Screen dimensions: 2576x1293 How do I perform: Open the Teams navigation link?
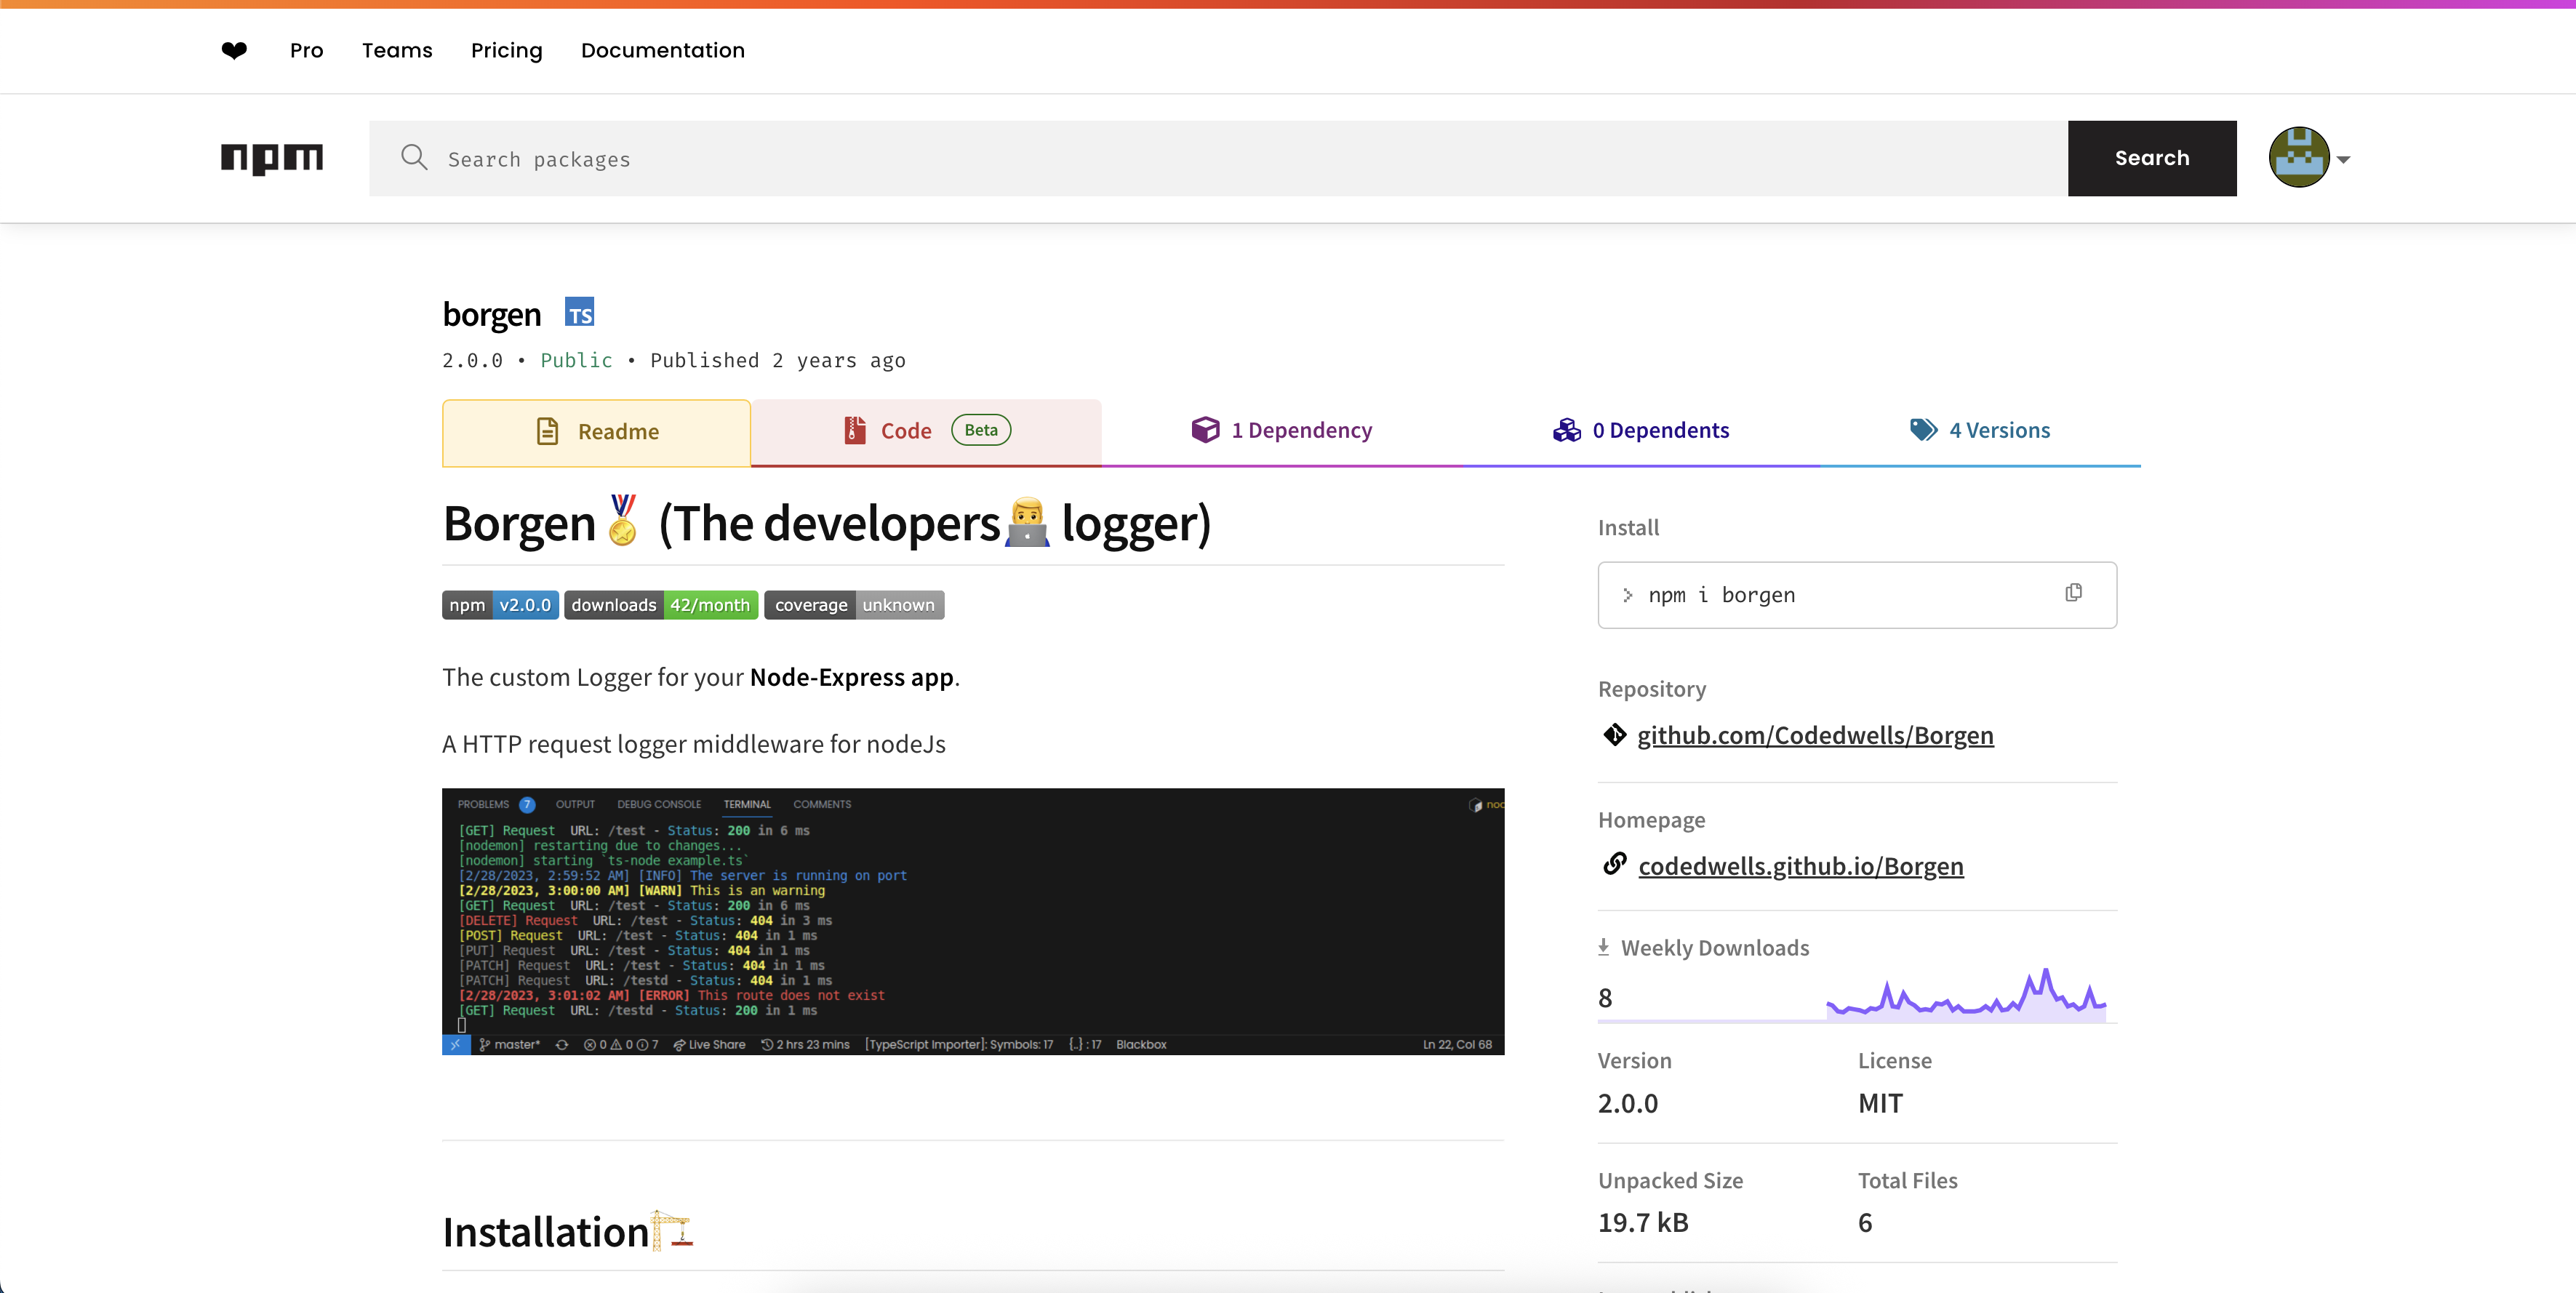pyautogui.click(x=397, y=50)
